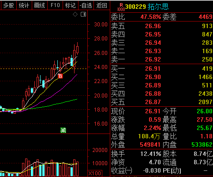
Task: Click the 标记 mark button
Action: coord(71,6)
